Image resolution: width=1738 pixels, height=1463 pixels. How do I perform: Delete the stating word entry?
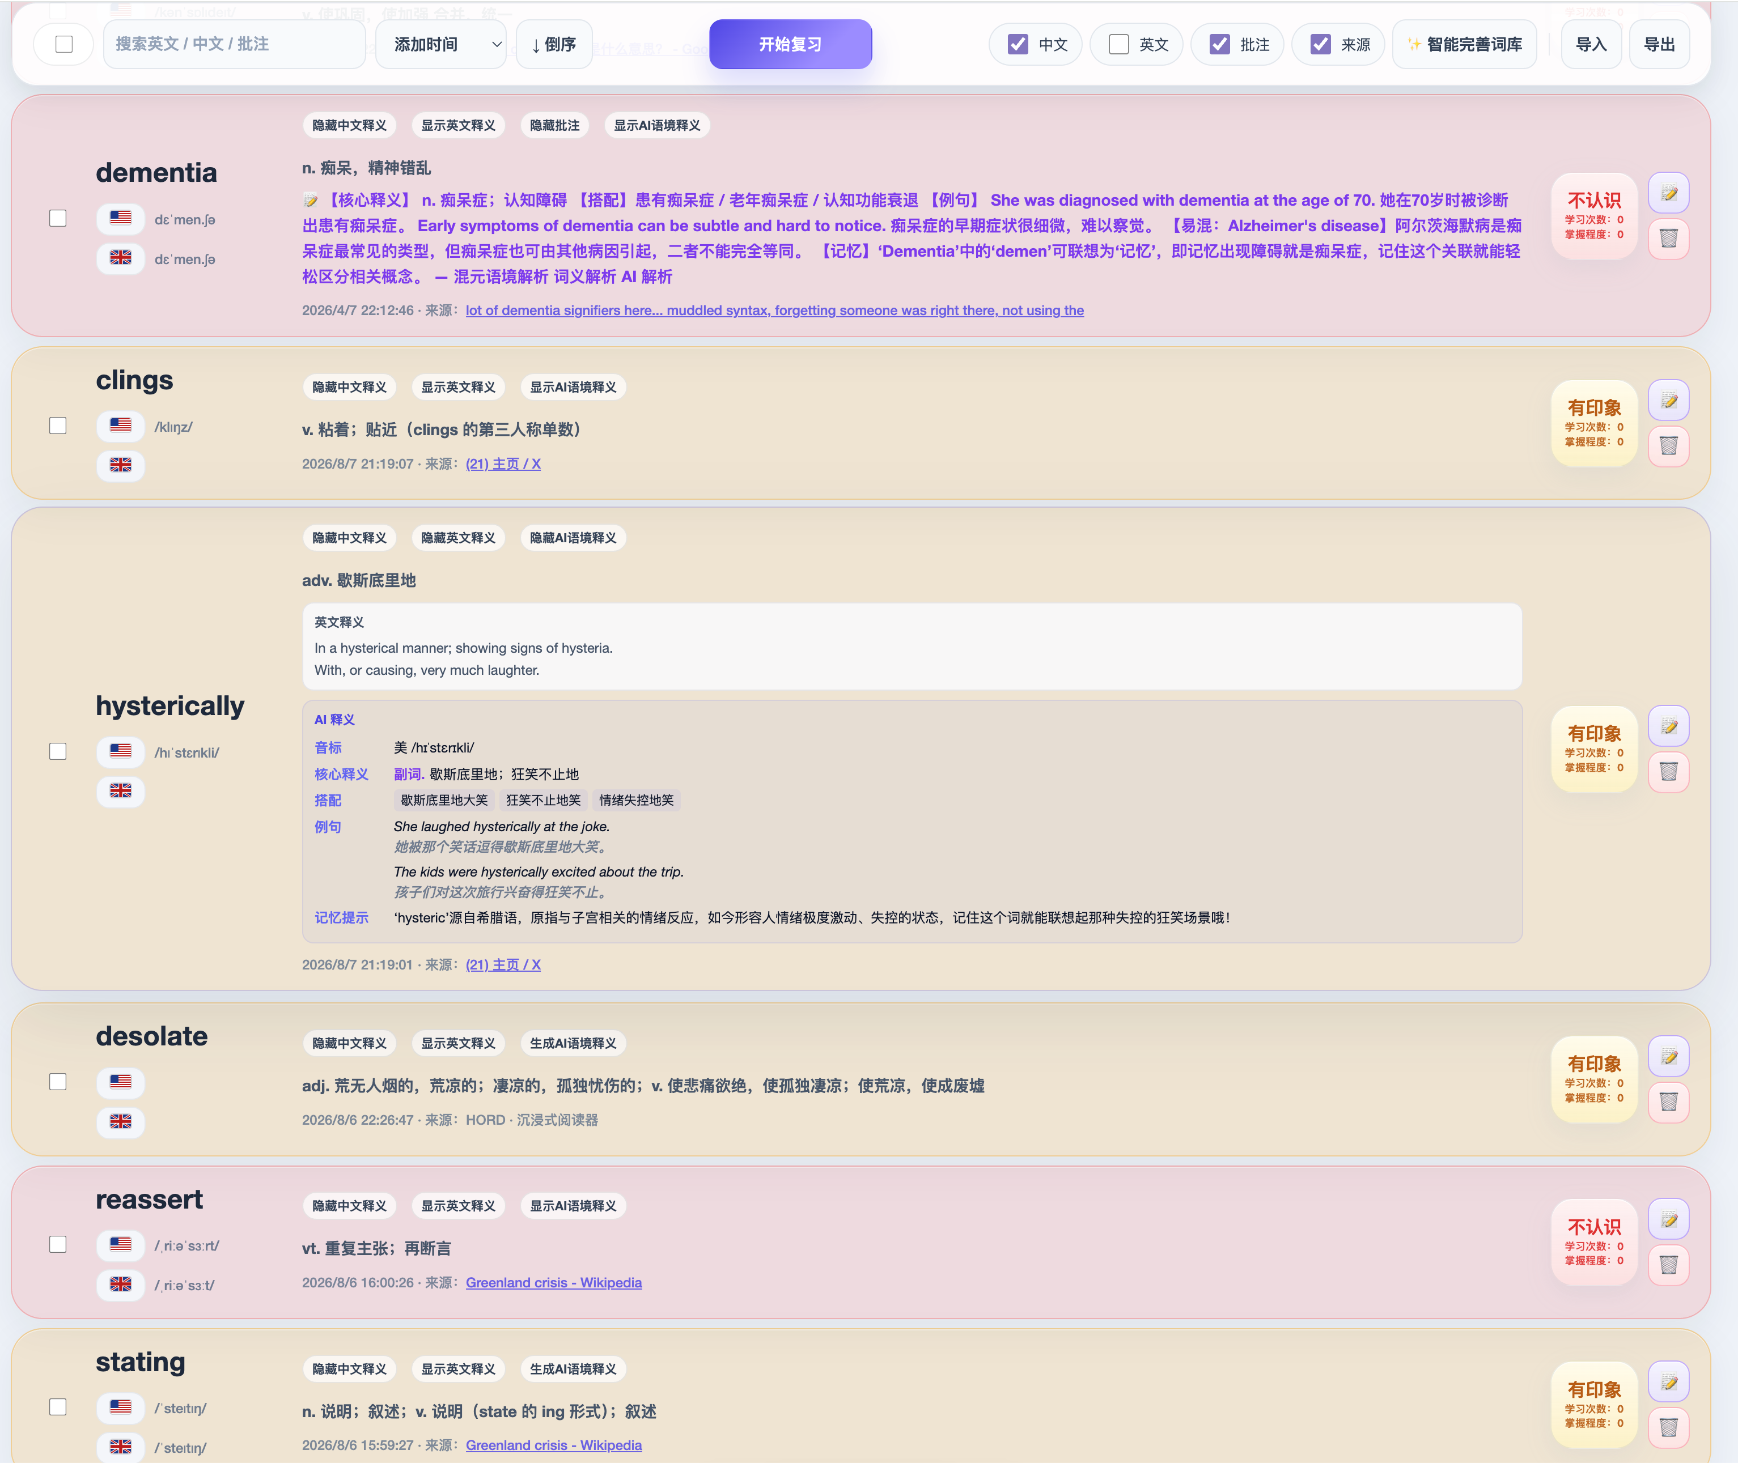click(1669, 1427)
